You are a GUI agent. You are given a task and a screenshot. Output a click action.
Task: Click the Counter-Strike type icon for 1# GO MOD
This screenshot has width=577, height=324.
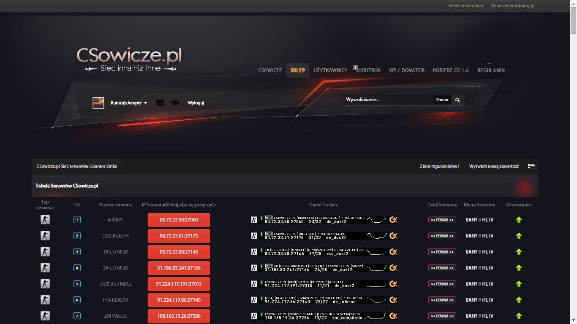point(45,252)
